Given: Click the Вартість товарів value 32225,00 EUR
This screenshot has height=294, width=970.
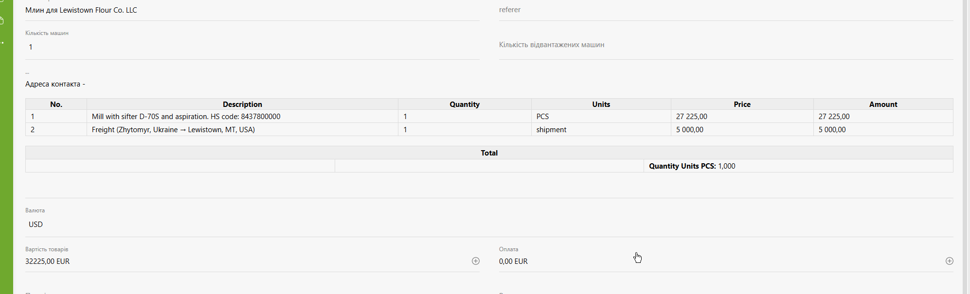Looking at the screenshot, I should pyautogui.click(x=48, y=261).
